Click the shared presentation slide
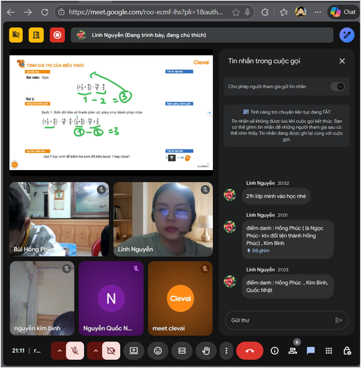Viewport: 361px width, 368px height. point(111,113)
